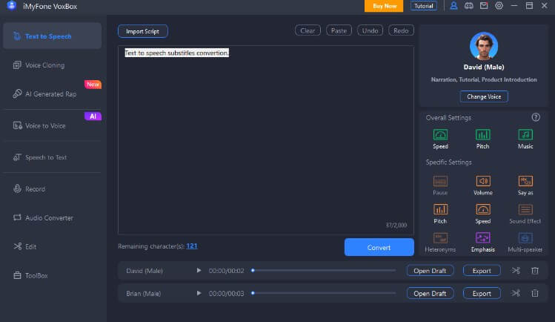The image size is (555, 322).
Task: Seek in Brian (Male) progress bar
Action: pos(324,293)
